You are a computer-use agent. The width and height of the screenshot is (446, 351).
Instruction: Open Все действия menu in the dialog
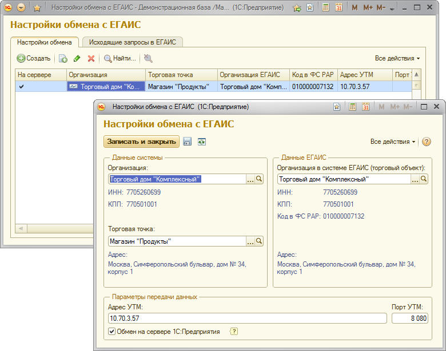pos(392,142)
